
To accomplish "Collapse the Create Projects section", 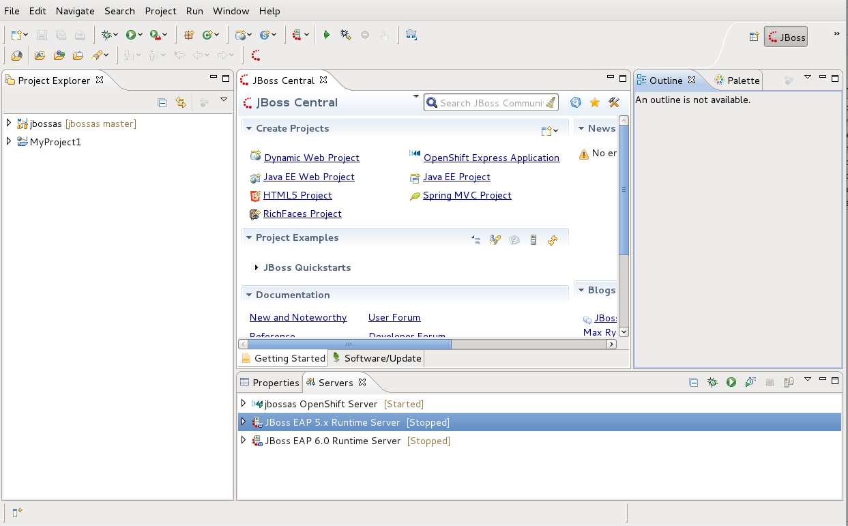I will click(x=249, y=128).
